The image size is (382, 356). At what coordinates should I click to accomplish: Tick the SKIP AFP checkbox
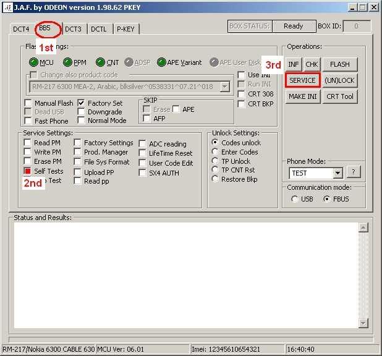(x=146, y=119)
